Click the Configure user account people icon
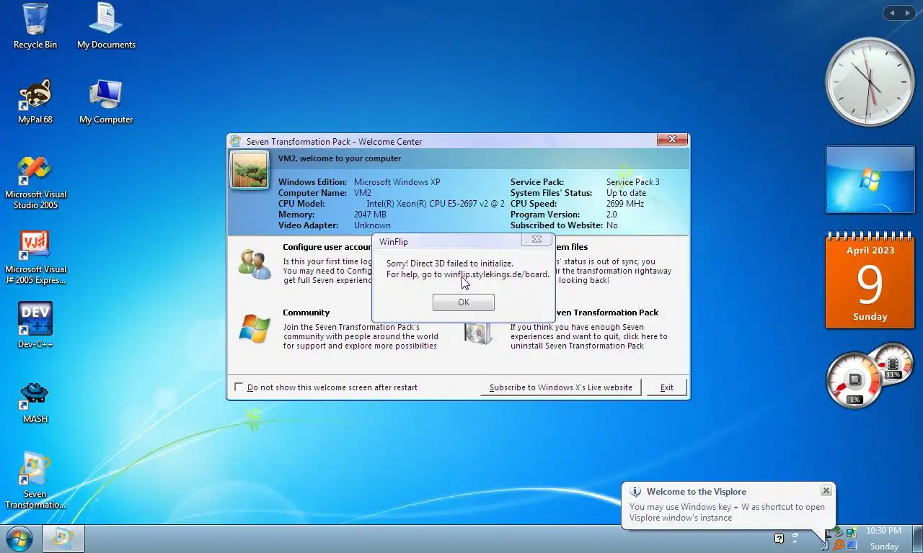 (x=255, y=264)
